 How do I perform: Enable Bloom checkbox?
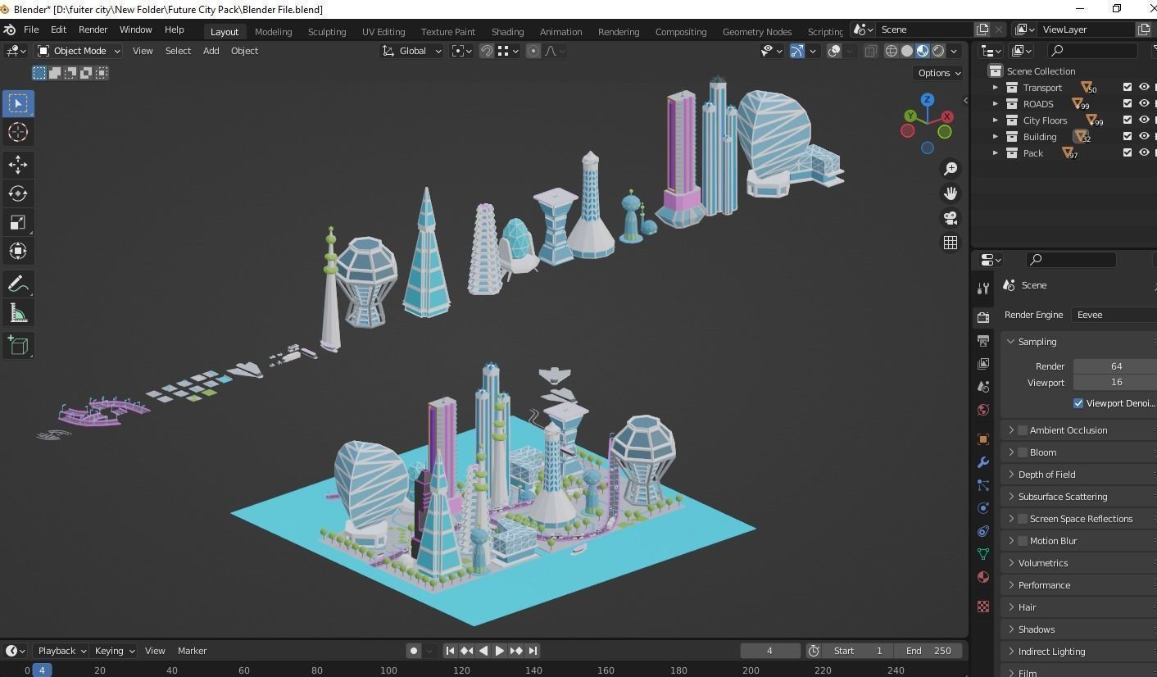(1023, 452)
